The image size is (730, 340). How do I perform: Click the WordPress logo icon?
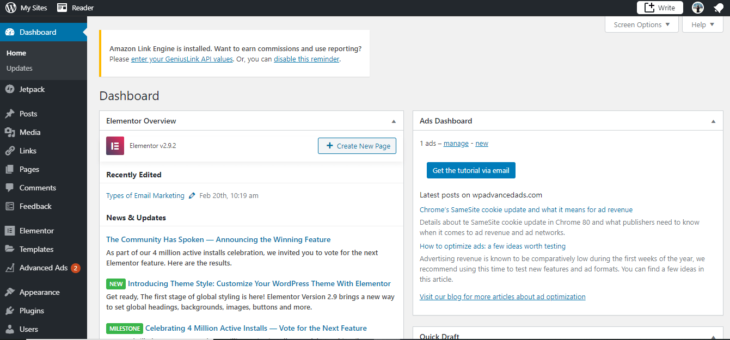11,8
